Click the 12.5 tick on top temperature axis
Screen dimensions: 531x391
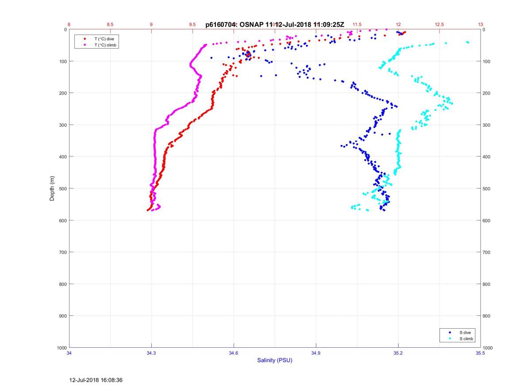439,25
